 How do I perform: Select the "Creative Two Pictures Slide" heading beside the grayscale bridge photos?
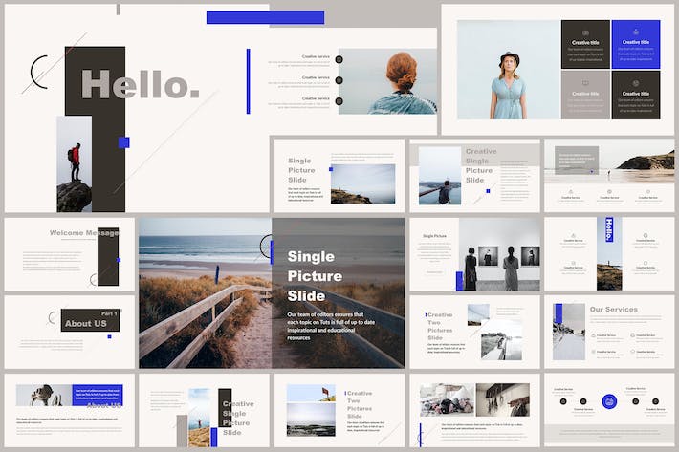[440, 326]
